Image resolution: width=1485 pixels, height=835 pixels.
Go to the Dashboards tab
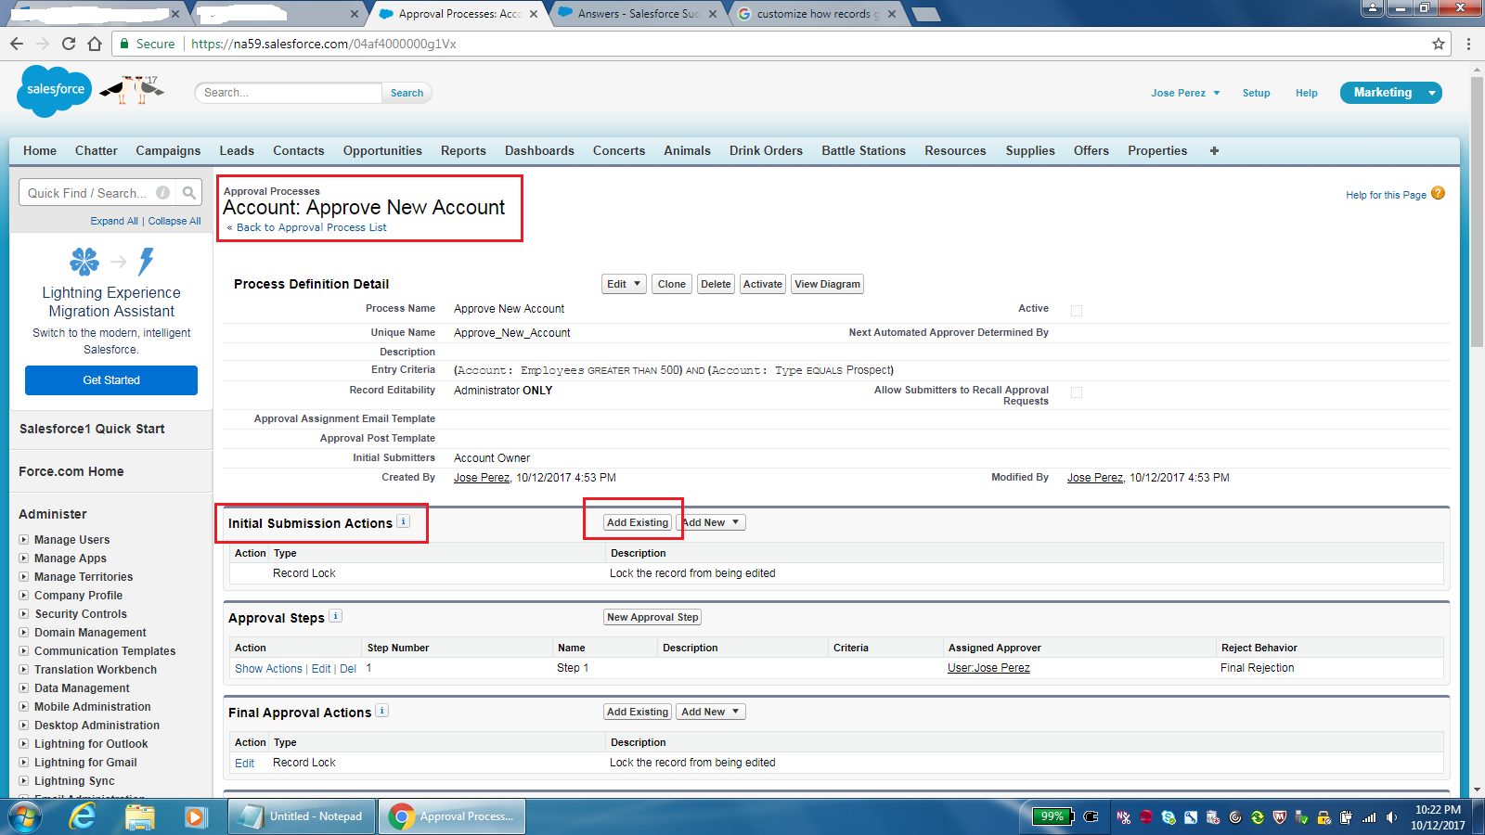click(539, 150)
